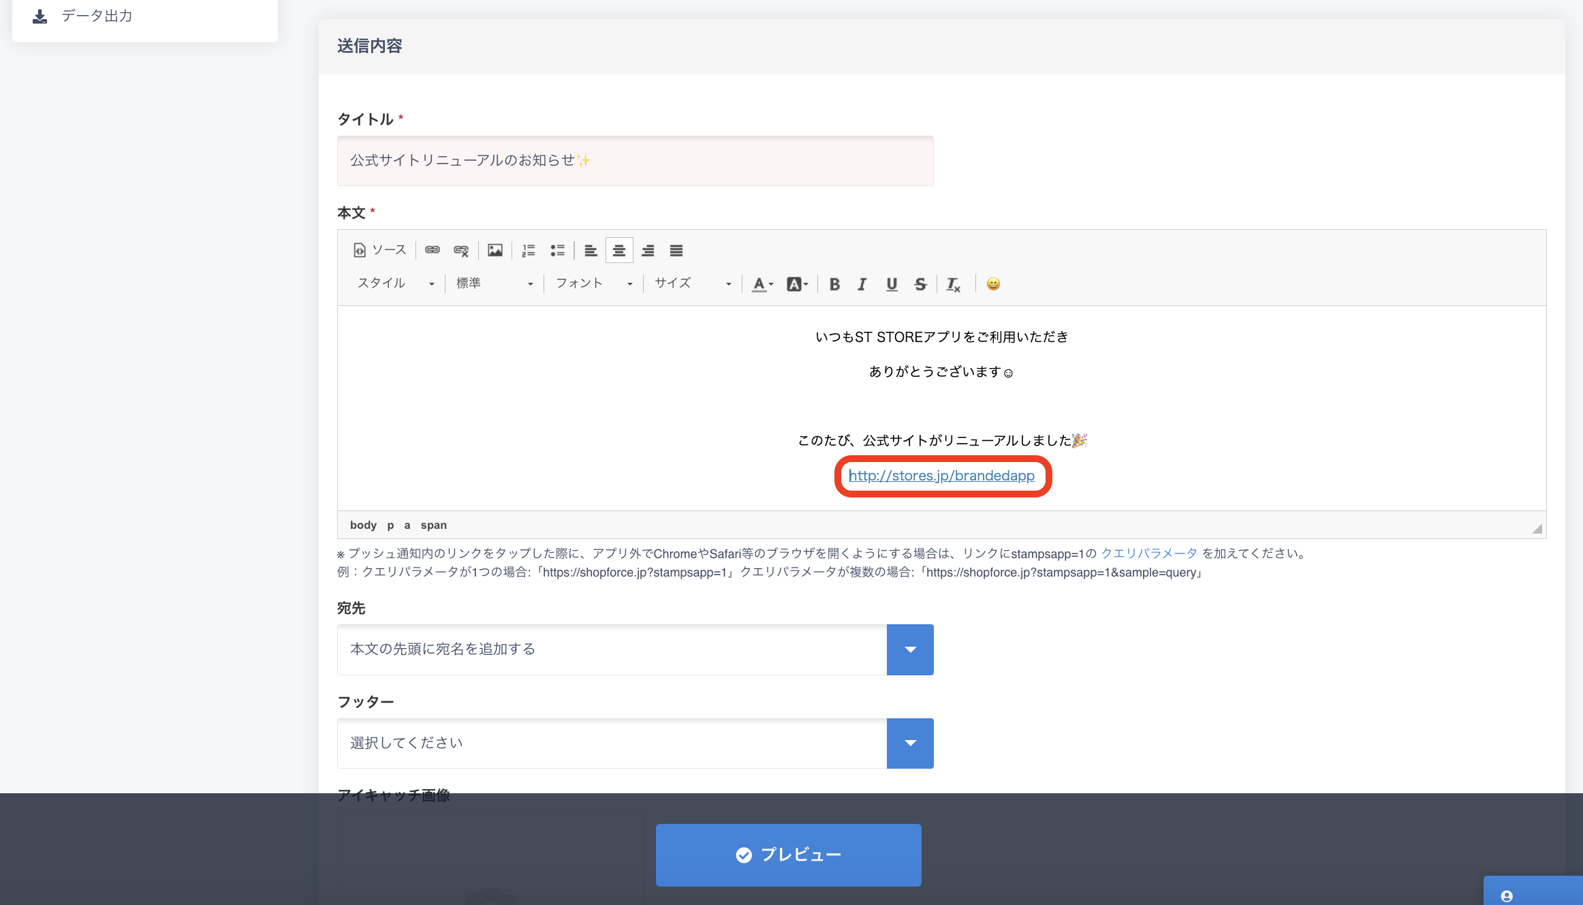
Task: Insert a bulleted list
Action: coord(557,250)
